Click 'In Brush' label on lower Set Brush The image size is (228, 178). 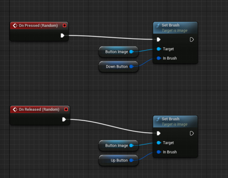coord(170,152)
